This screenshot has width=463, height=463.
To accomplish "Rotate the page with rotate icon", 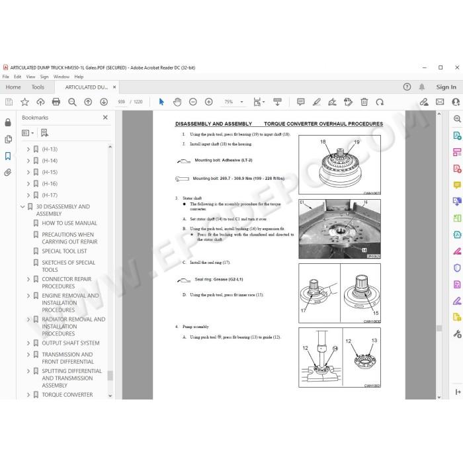I will point(380,102).
